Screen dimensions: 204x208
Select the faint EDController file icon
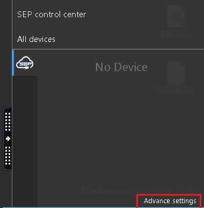(176, 73)
